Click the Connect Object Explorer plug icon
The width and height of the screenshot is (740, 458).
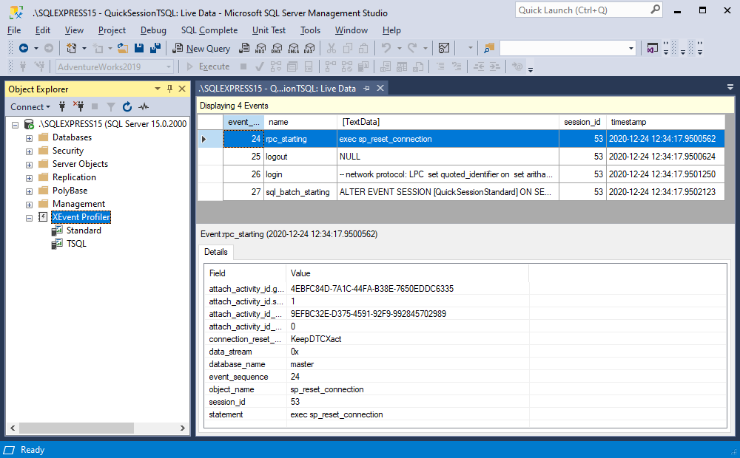pyautogui.click(x=62, y=106)
